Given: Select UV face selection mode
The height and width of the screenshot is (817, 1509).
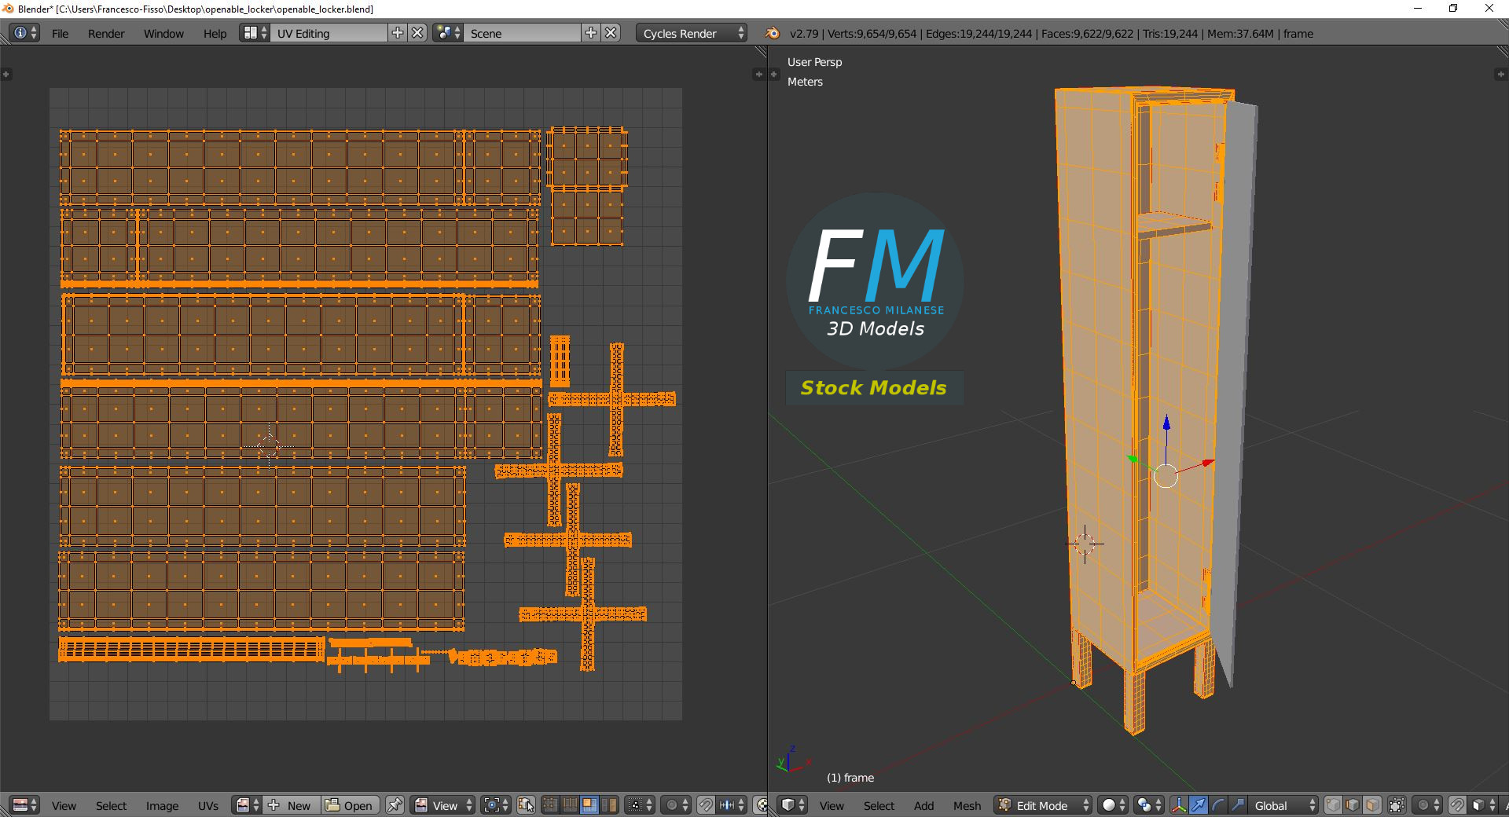Looking at the screenshot, I should pos(589,805).
